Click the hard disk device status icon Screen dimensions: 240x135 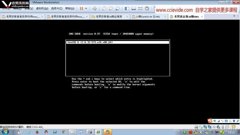(196, 127)
